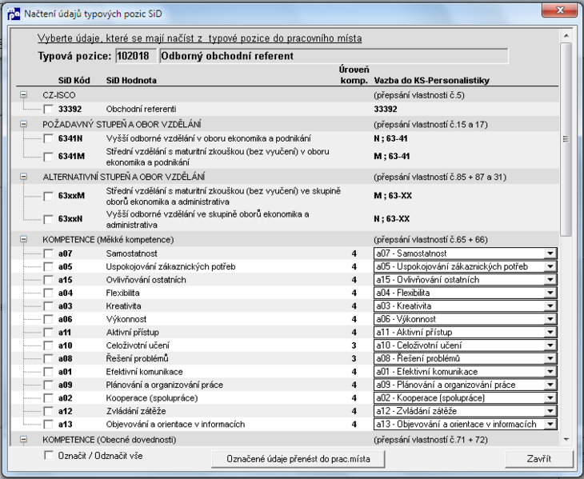
Task: Enable the a07 Samostatnost checkbox
Action: pos(49,253)
